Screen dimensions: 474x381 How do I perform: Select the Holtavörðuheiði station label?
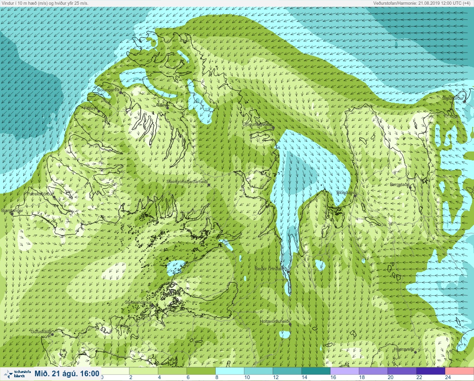(275, 321)
